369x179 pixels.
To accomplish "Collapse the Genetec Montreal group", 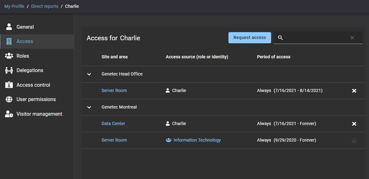I will point(89,107).
